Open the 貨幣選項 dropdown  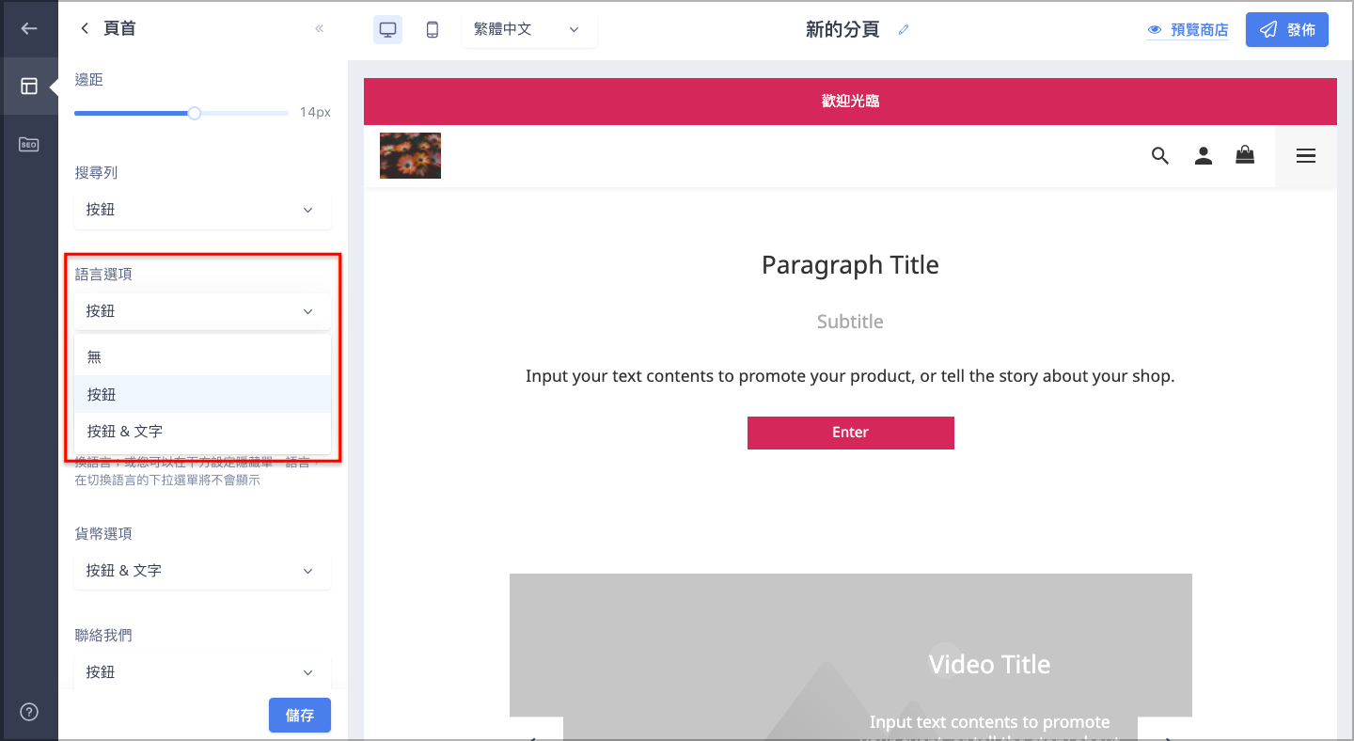202,571
